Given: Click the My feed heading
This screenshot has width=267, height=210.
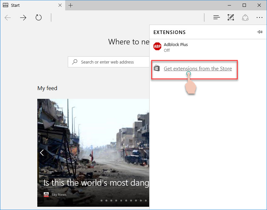Looking at the screenshot, I should [47, 88].
